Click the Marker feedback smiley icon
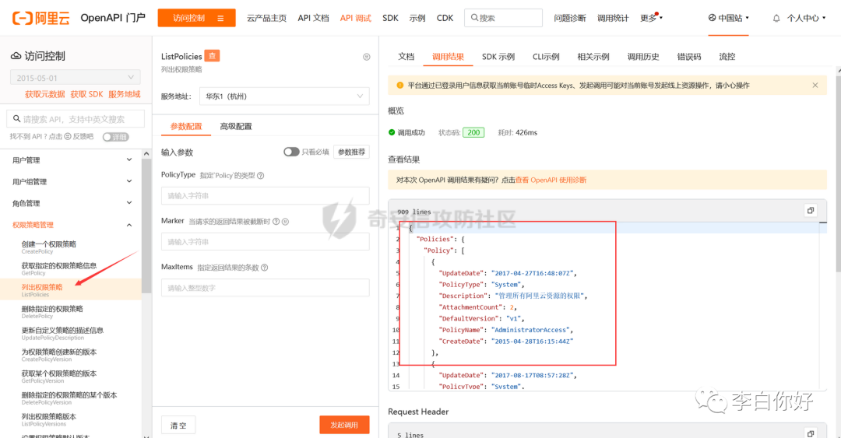 click(x=285, y=222)
